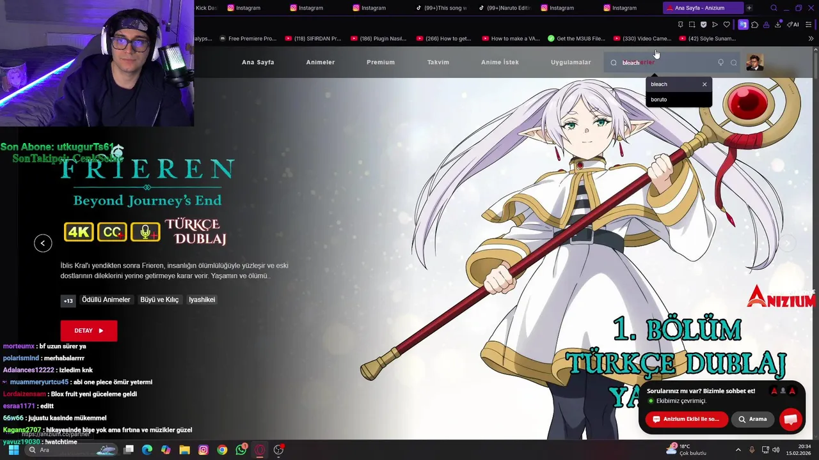Open SIFIRDAN Pr... YouTube bookmark

(313, 38)
